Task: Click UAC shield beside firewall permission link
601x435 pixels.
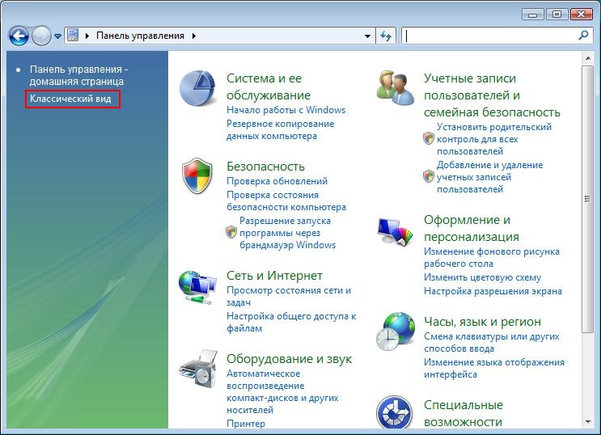Action: (x=231, y=232)
